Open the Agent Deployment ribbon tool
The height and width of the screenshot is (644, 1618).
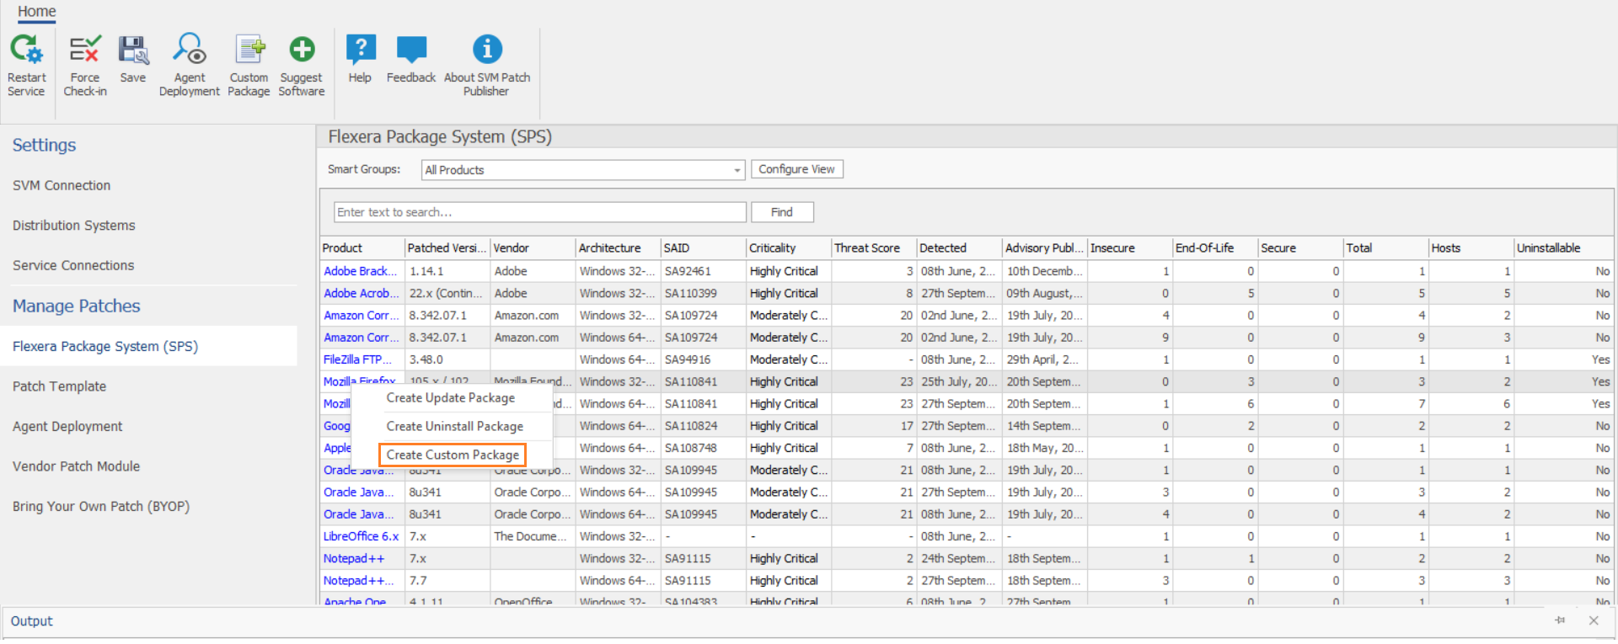coord(190,51)
